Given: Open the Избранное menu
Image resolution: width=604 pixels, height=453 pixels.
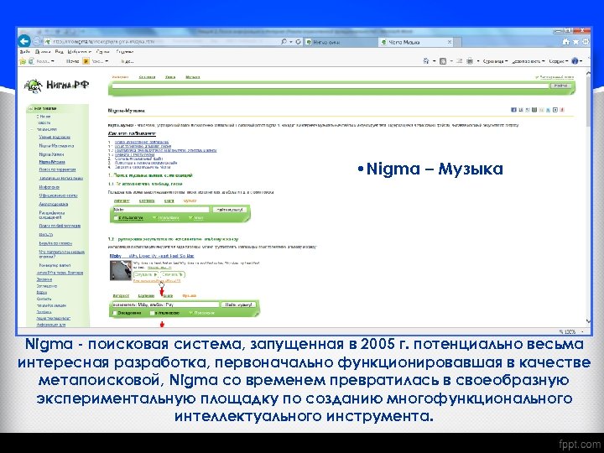Looking at the screenshot, I should 79,52.
